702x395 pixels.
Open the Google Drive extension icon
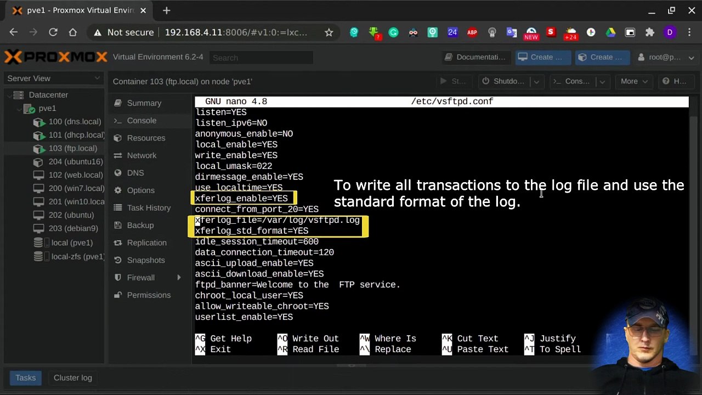click(x=610, y=32)
